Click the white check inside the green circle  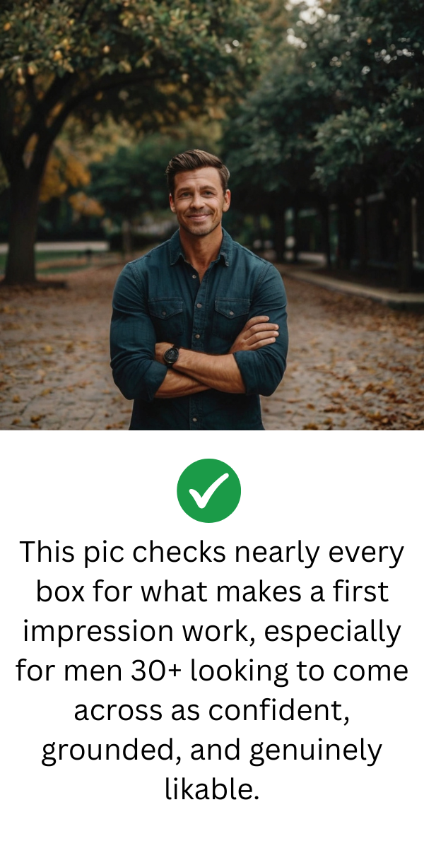pos(208,490)
